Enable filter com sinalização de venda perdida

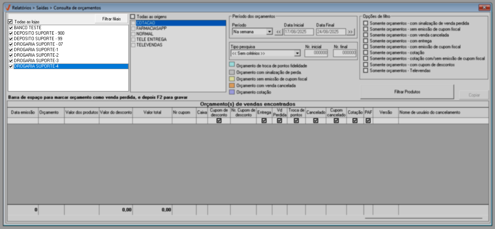(x=366, y=23)
